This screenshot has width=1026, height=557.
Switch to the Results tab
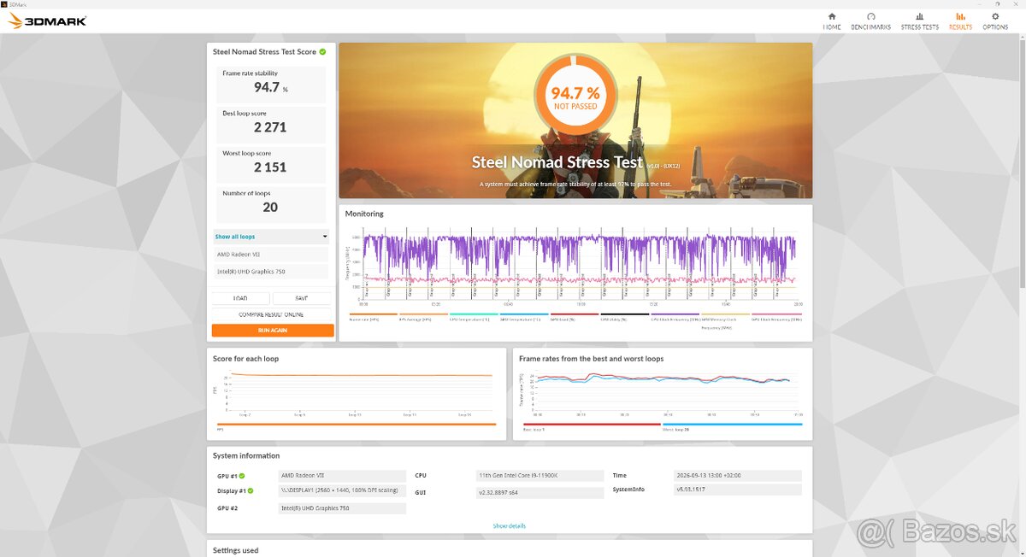click(x=960, y=21)
